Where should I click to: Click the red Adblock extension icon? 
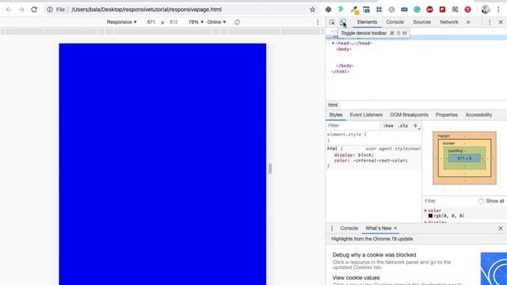click(429, 9)
